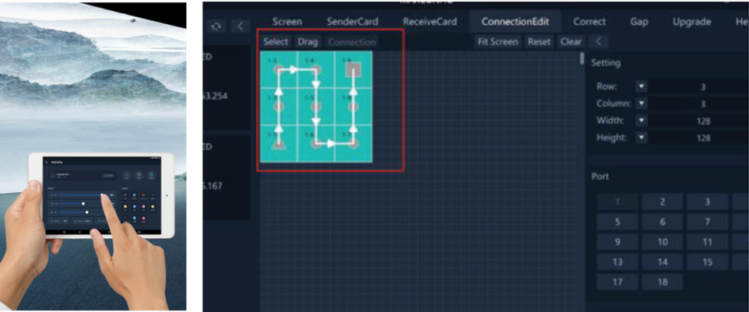Image resolution: width=749 pixels, height=312 pixels.
Task: Open the Screen tab
Action: (287, 22)
